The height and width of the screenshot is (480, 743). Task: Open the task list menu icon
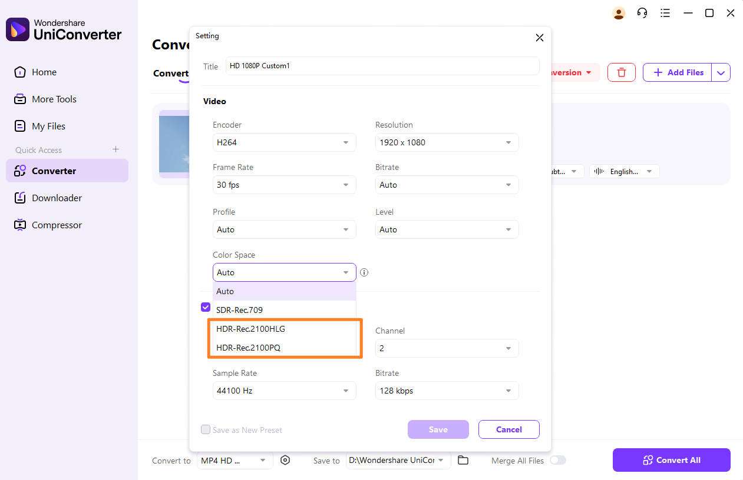(665, 13)
